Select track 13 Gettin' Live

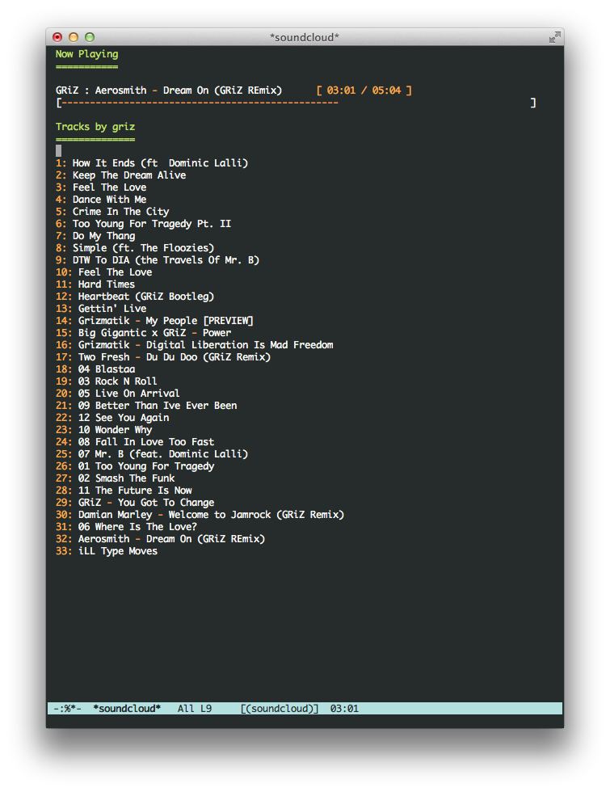(101, 309)
